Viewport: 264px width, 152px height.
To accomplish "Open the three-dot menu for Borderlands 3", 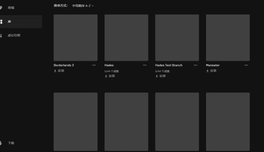I will 94,65.
